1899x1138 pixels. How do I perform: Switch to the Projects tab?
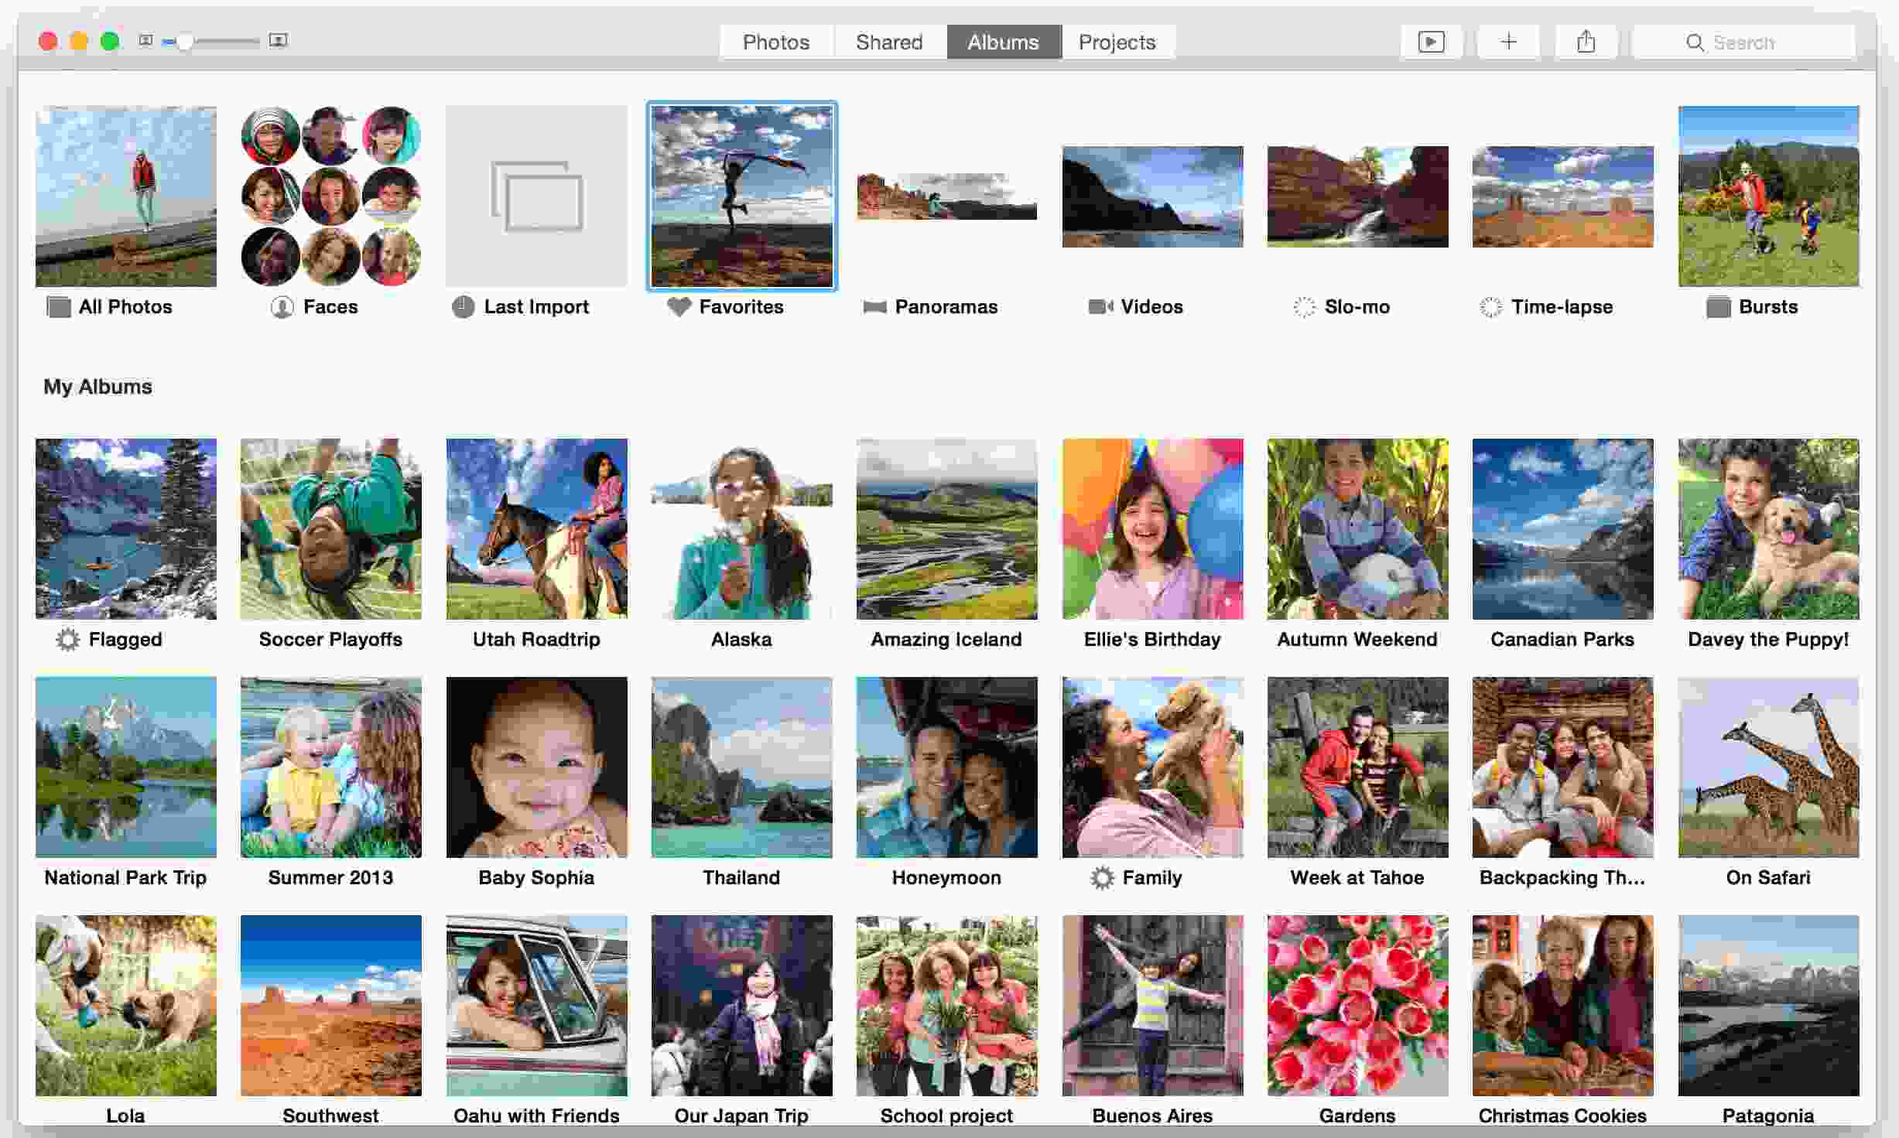pyautogui.click(x=1116, y=41)
